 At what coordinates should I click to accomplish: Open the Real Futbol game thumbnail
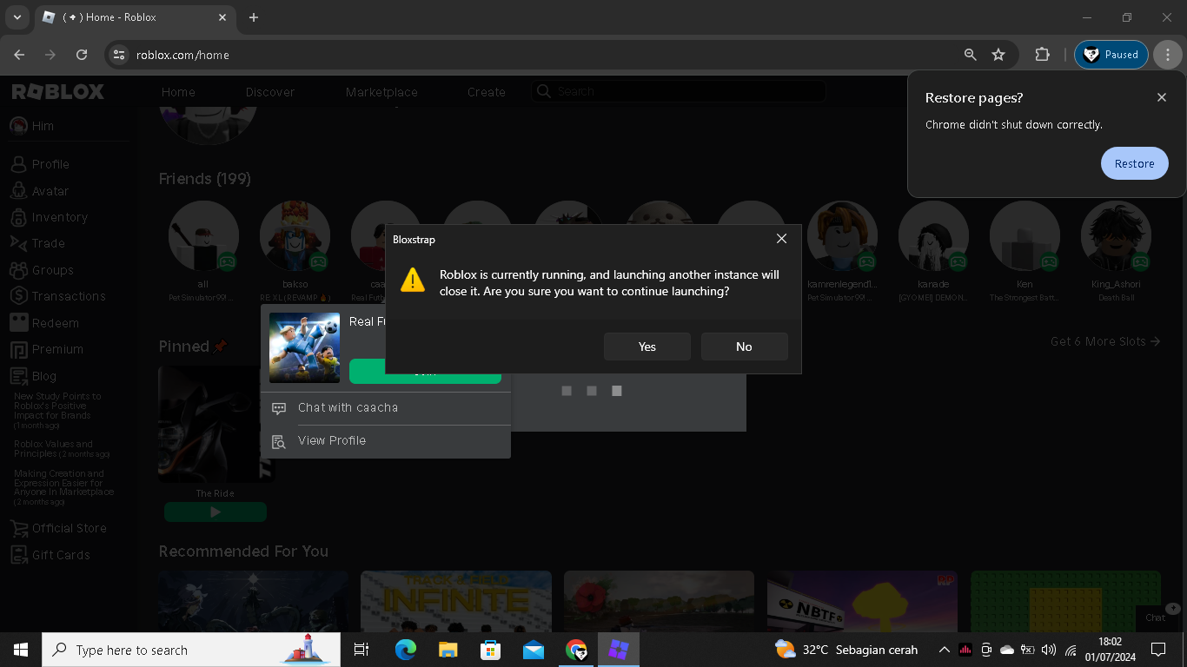pos(304,347)
